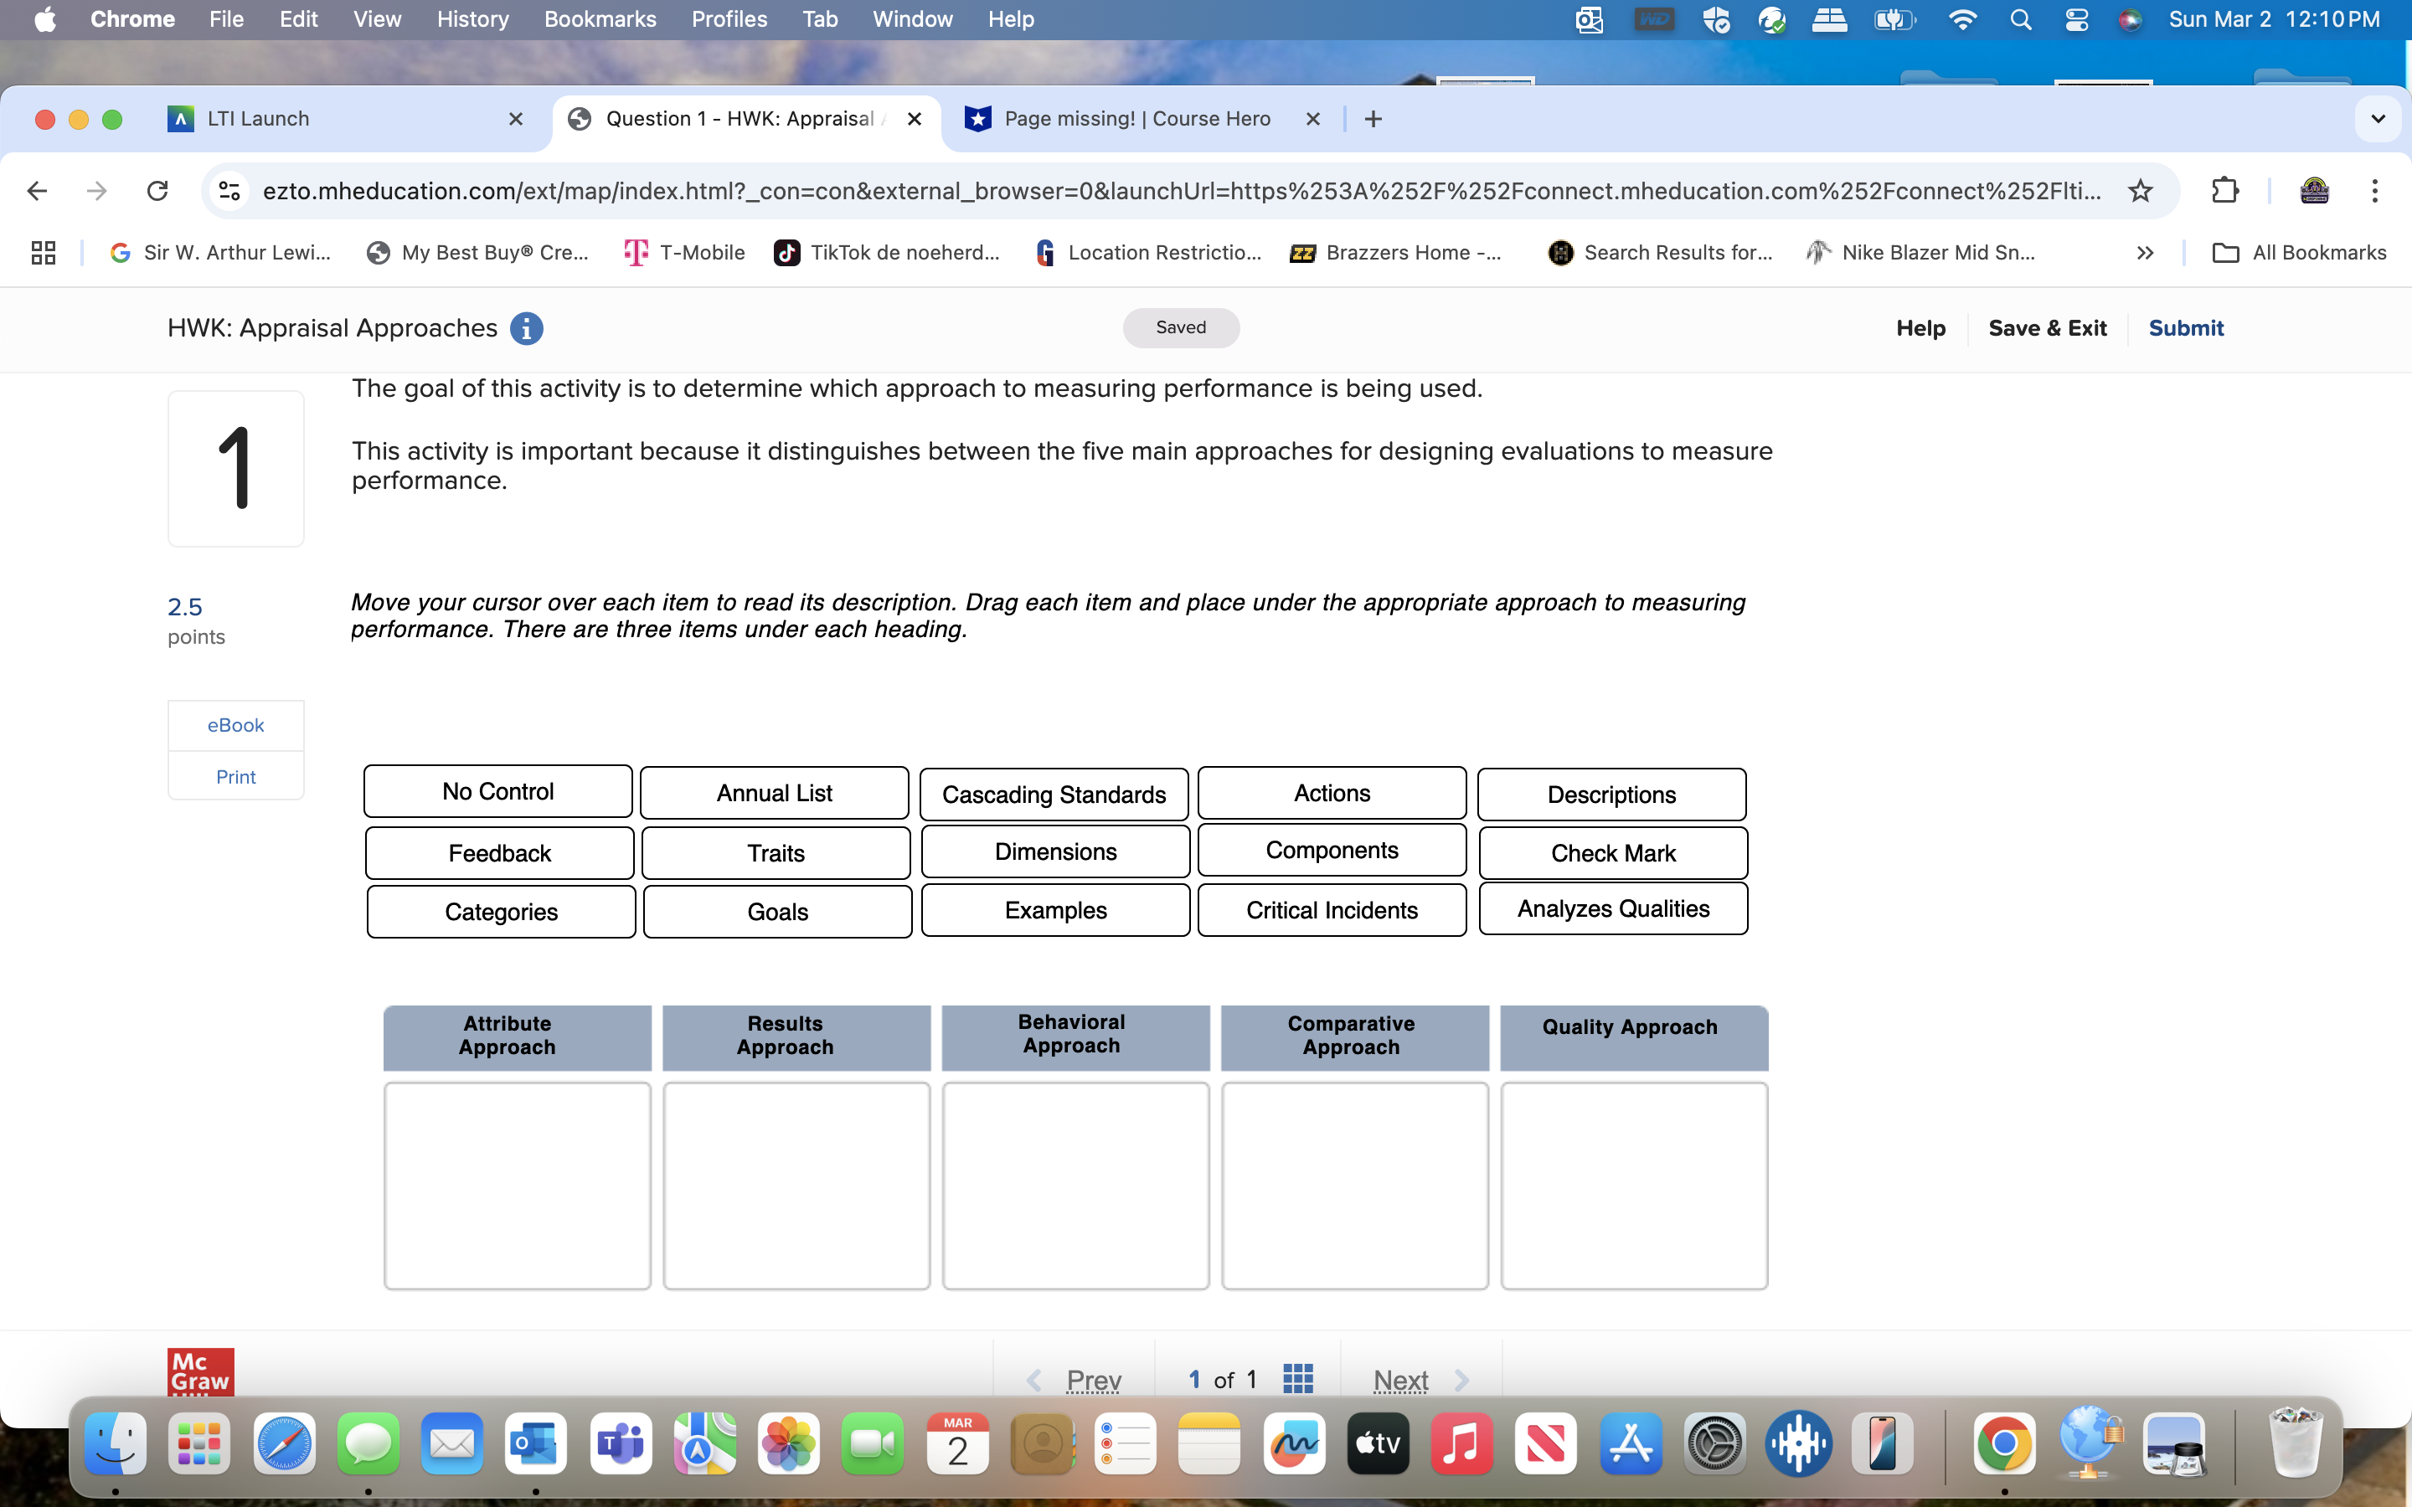2412x1507 pixels.
Task: Open the History menu
Action: (472, 19)
